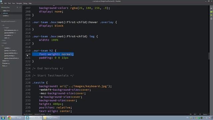Change language mode with CSS dropdown in status bar
Image resolution: width=213 pixels, height=120 pixels.
(195, 114)
